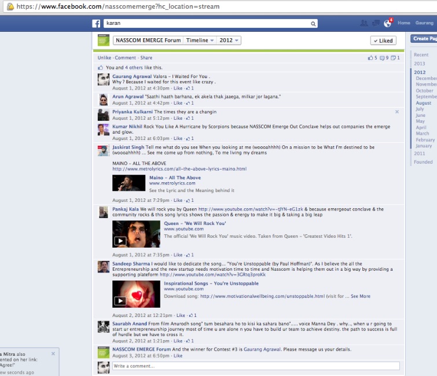Click the Comment link under the post

pyautogui.click(x=125, y=58)
